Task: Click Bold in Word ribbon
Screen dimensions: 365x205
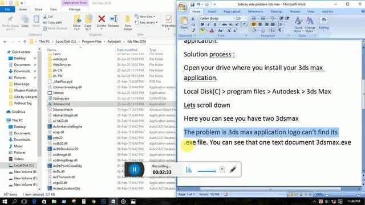Action: 202,24
